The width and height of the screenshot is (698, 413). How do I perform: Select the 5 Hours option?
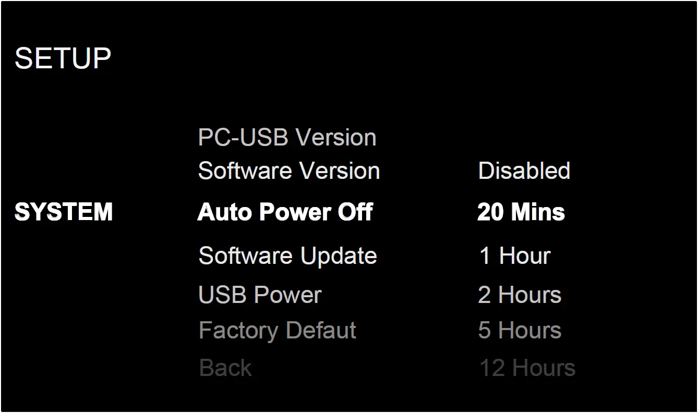click(x=520, y=330)
